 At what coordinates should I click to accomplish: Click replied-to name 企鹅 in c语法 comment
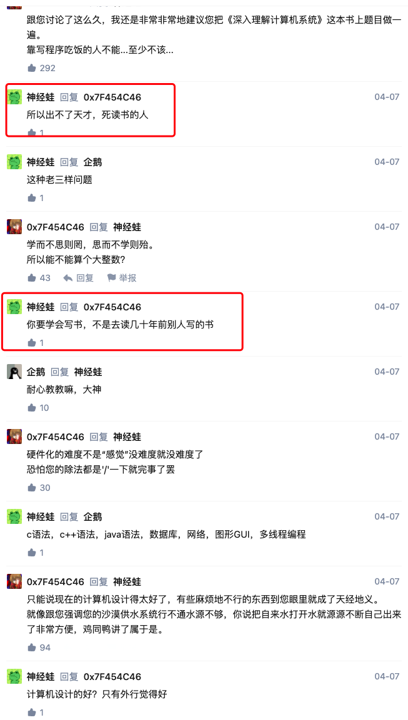point(93,516)
